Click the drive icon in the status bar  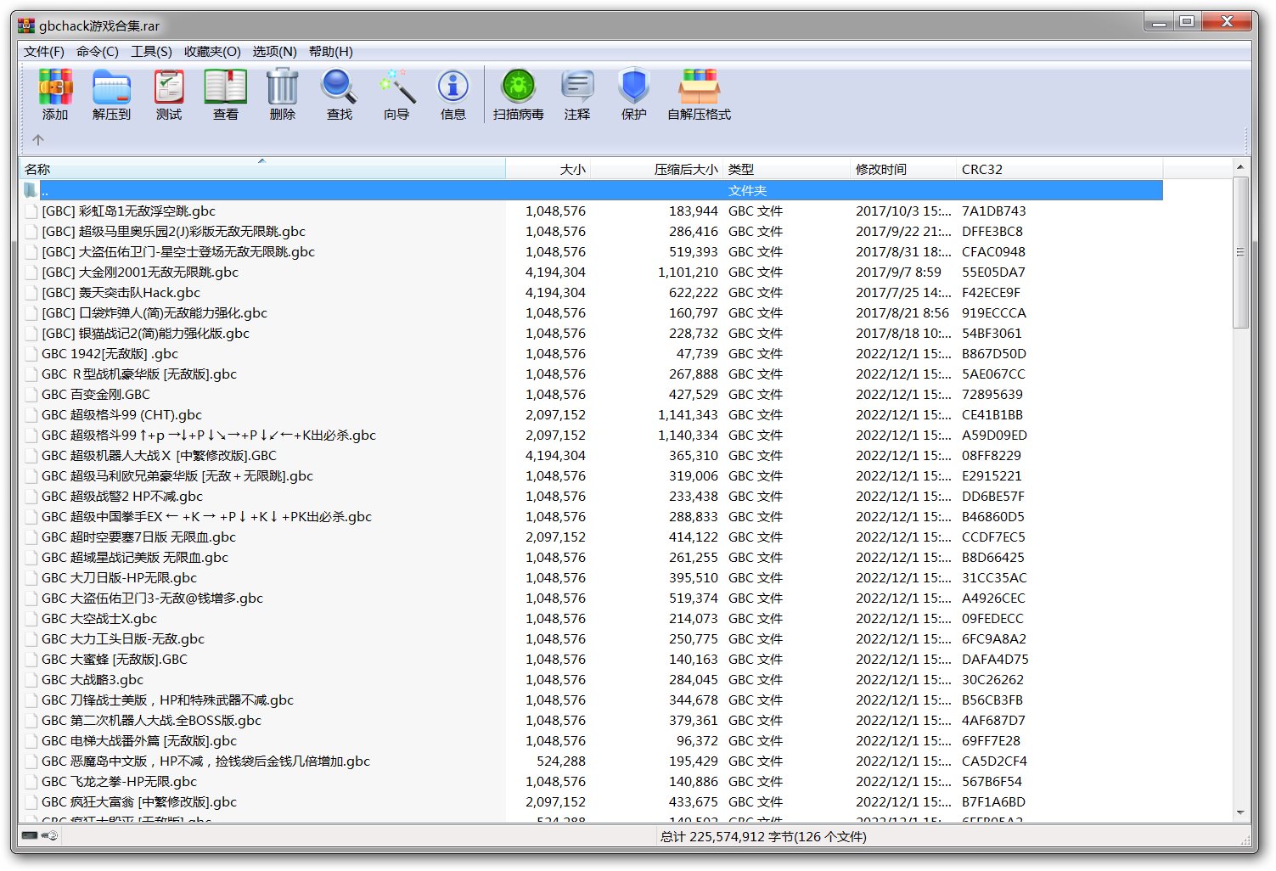coord(30,836)
